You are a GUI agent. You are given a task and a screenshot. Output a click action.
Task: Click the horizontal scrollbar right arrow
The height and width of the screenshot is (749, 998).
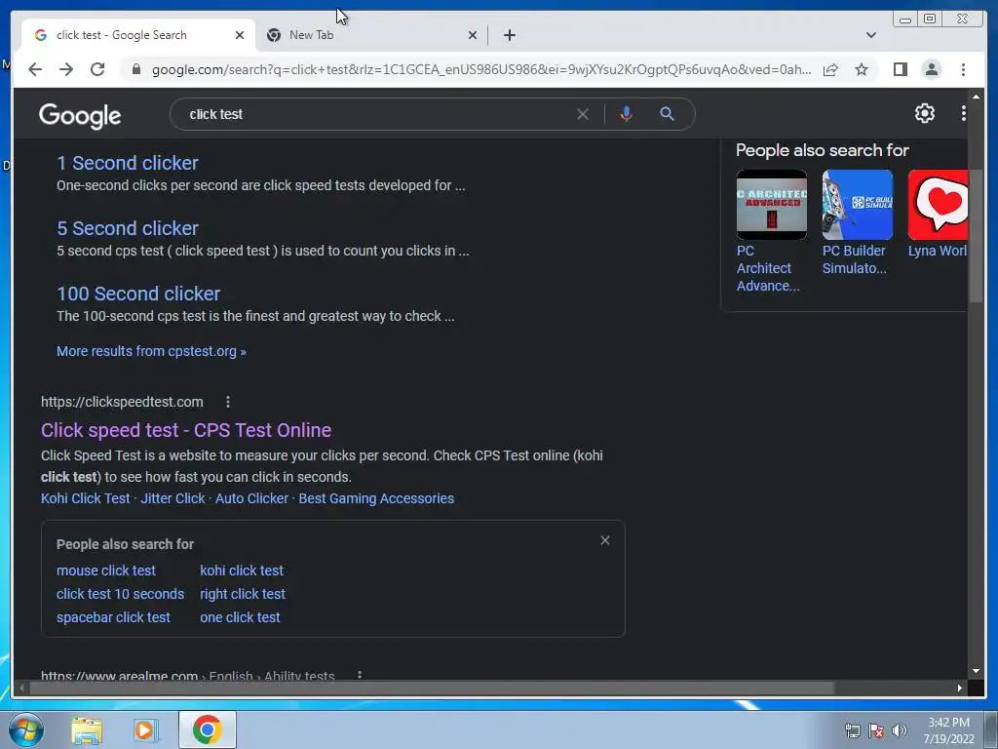click(x=960, y=688)
